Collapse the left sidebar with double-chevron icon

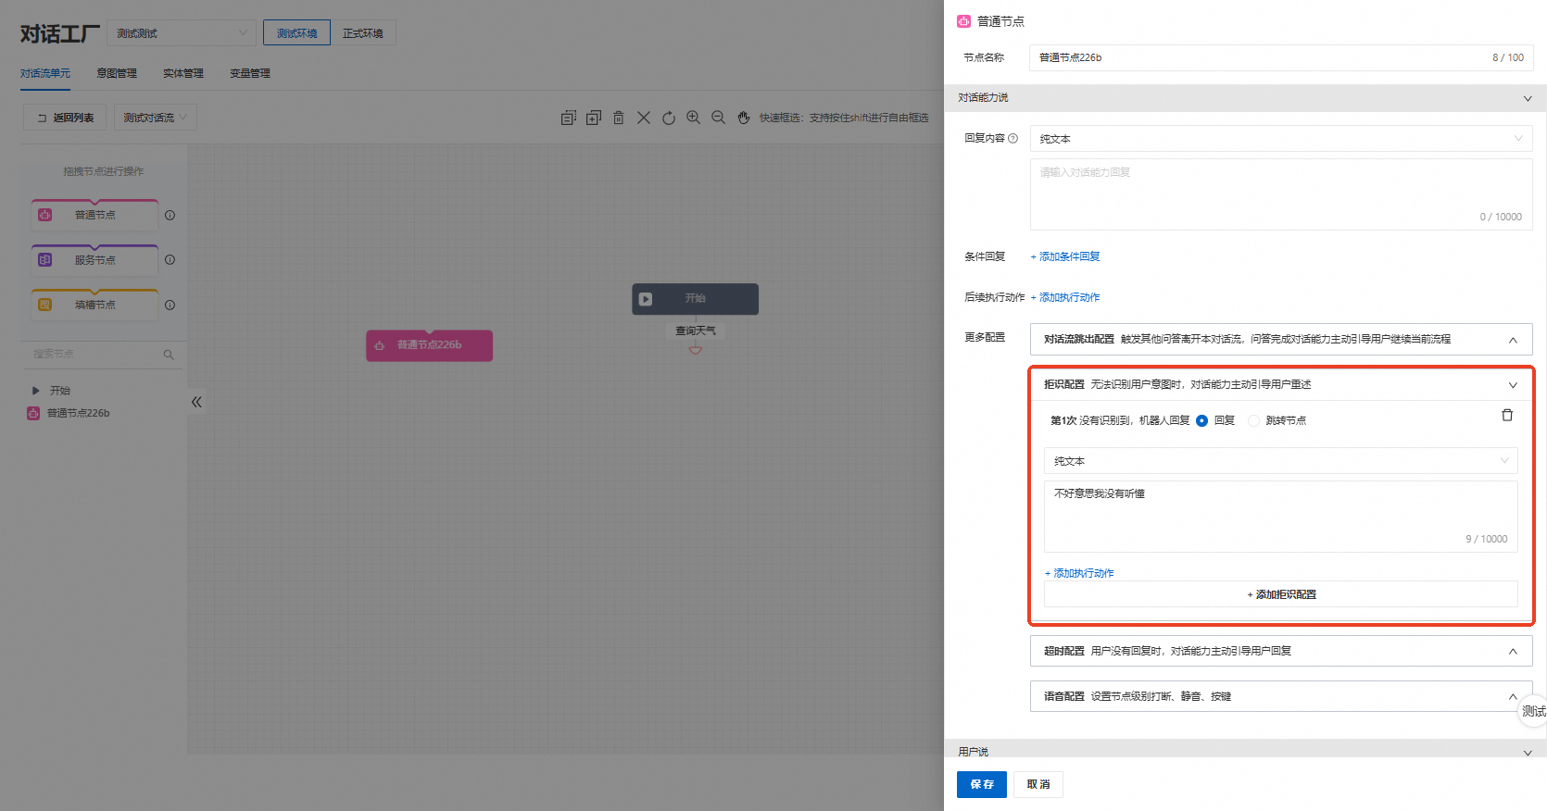(x=196, y=402)
